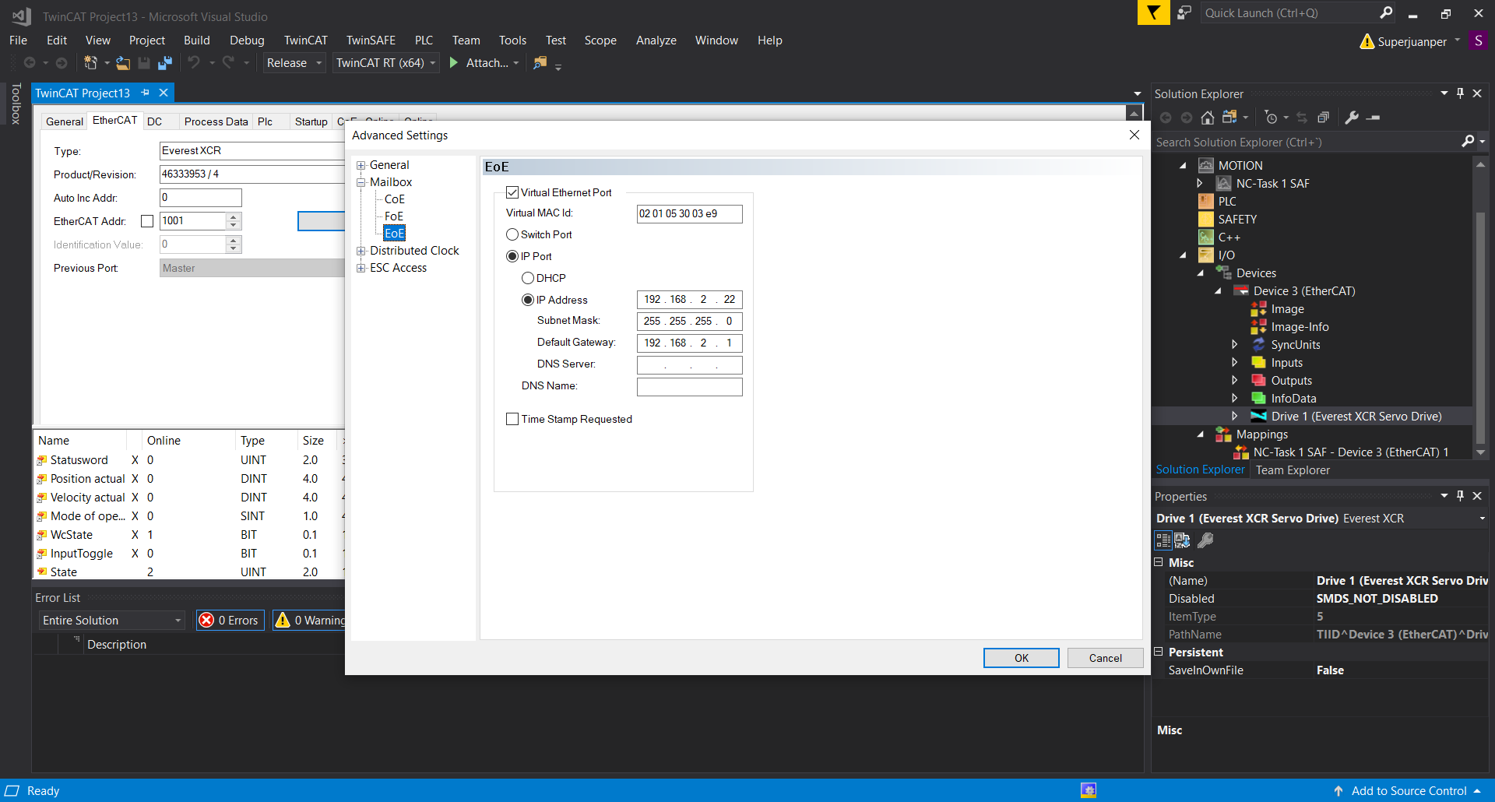The width and height of the screenshot is (1495, 802).
Task: Open the TwinSAFE menu
Action: coord(371,40)
